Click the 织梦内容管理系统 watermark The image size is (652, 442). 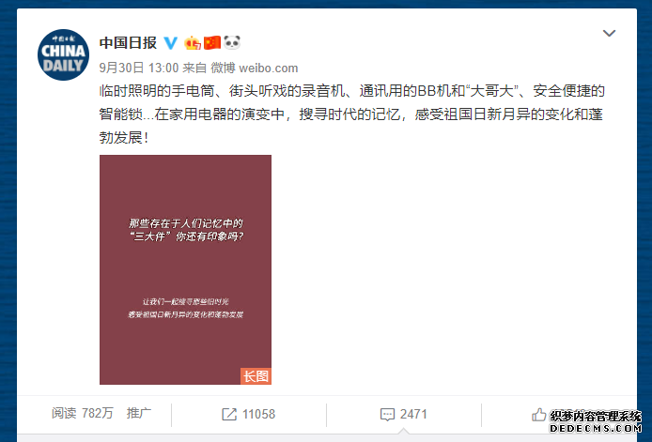pos(596,421)
